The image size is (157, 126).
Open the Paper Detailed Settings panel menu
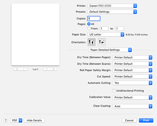(x=110, y=50)
